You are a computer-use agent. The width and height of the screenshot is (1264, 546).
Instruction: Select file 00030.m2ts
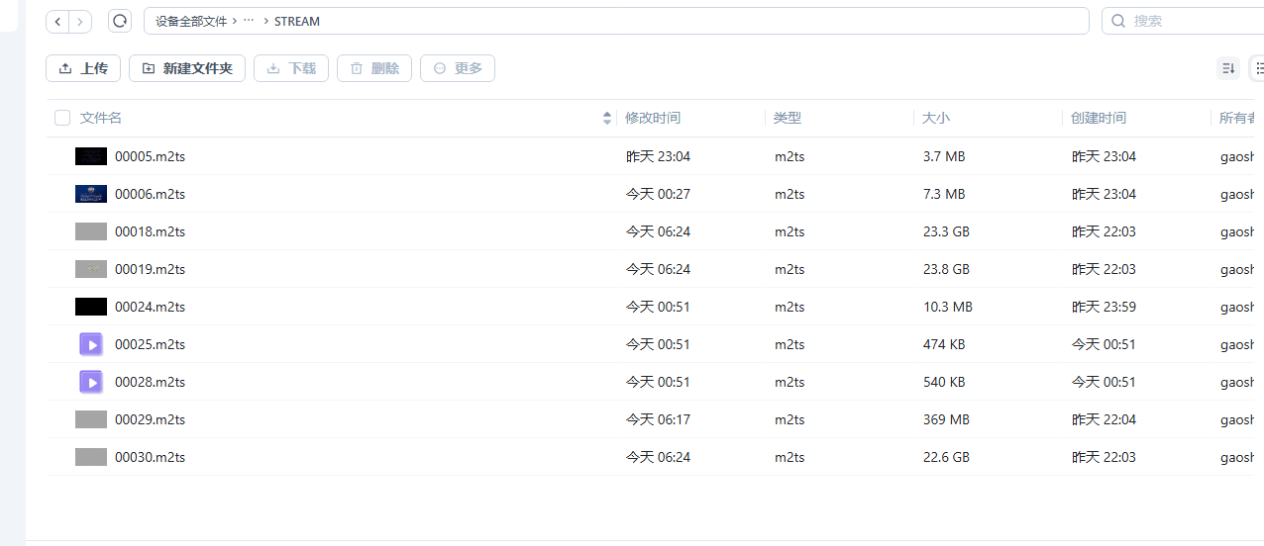pyautogui.click(x=150, y=457)
